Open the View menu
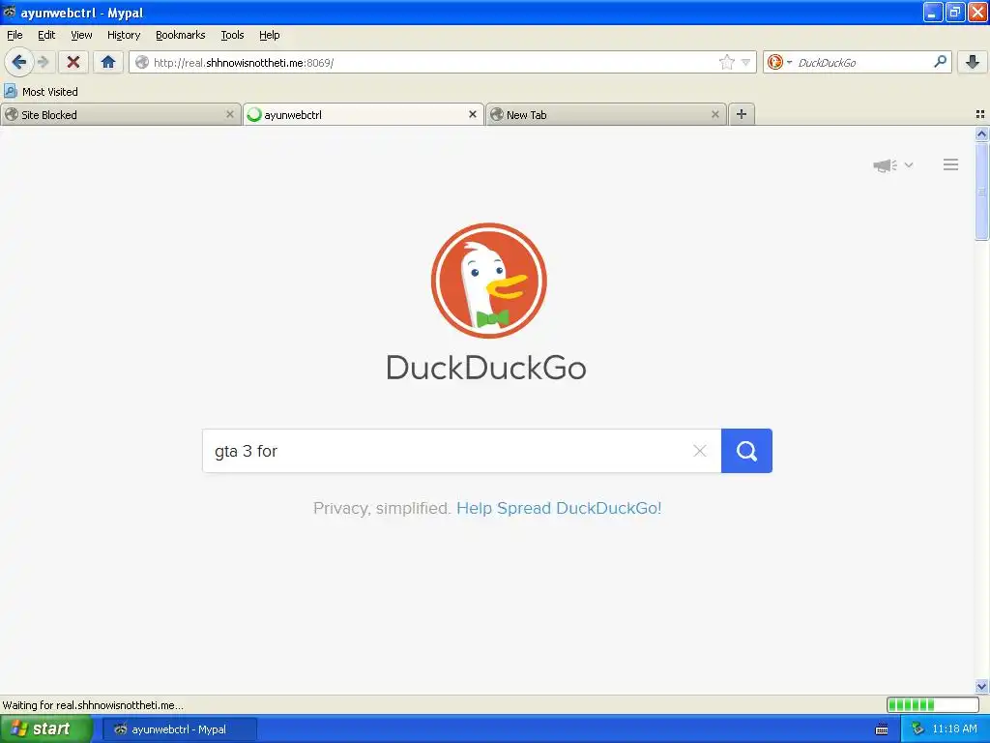Image resolution: width=990 pixels, height=743 pixels. click(x=81, y=35)
